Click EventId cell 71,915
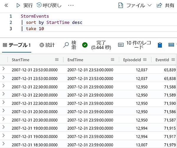This screenshot has width=177, height=148. point(170,128)
